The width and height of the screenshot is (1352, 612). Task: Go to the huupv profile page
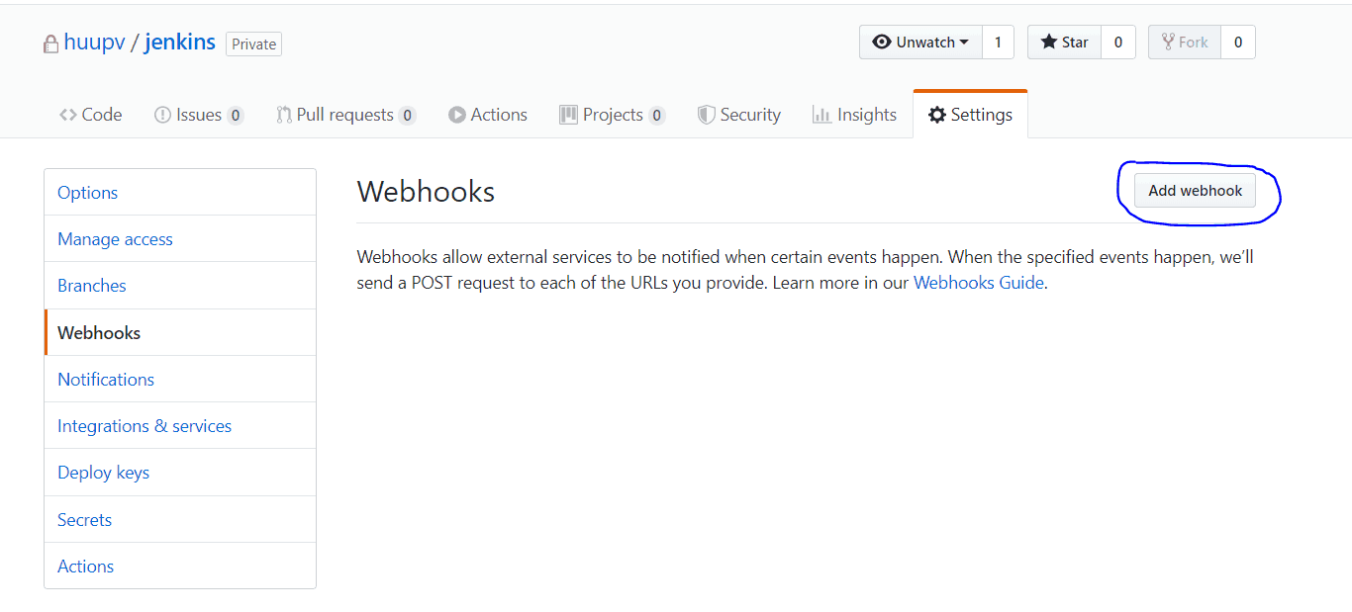(95, 42)
